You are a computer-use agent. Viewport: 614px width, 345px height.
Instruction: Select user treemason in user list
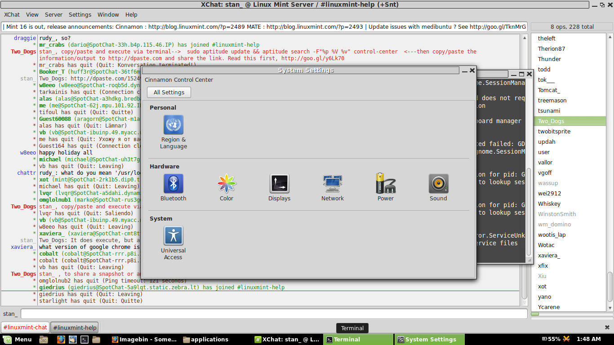552,100
